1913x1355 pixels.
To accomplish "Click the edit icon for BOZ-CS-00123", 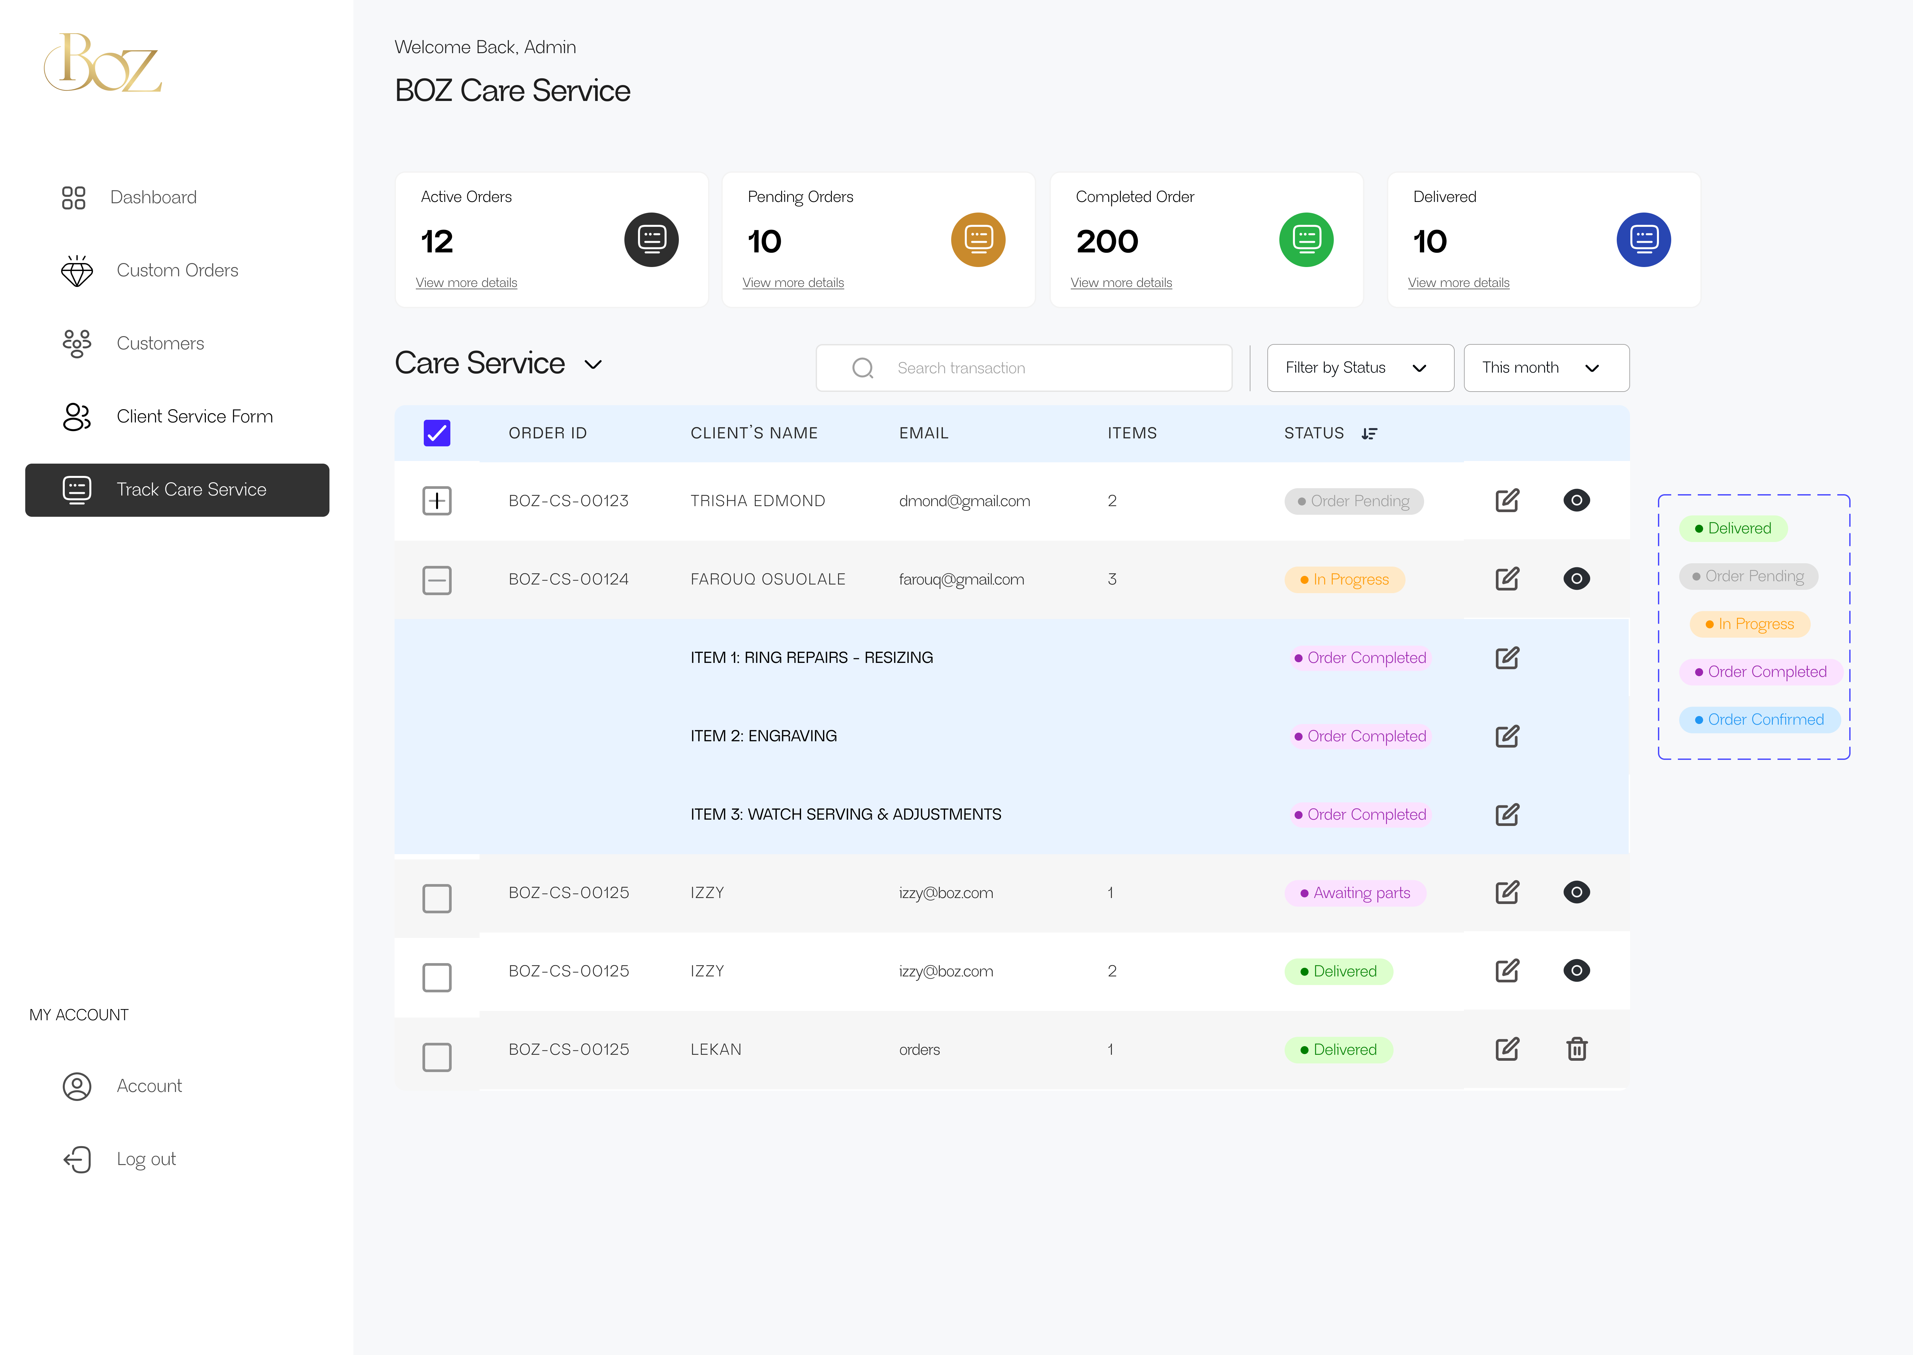I will tap(1507, 500).
